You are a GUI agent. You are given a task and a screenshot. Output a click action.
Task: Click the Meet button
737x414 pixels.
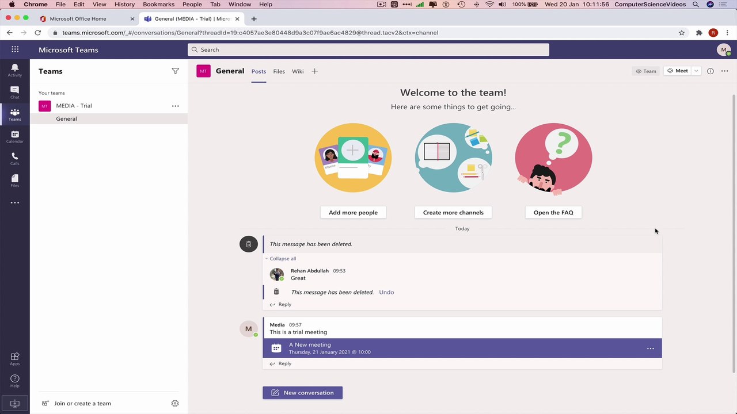point(678,71)
